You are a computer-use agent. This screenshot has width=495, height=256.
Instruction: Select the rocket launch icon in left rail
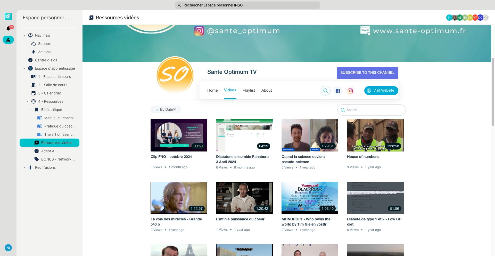[8, 40]
